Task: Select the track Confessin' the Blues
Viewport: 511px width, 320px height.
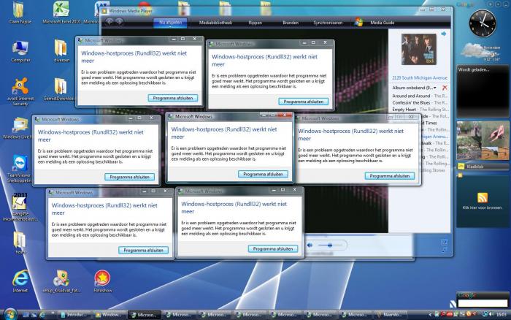Action: click(420, 103)
